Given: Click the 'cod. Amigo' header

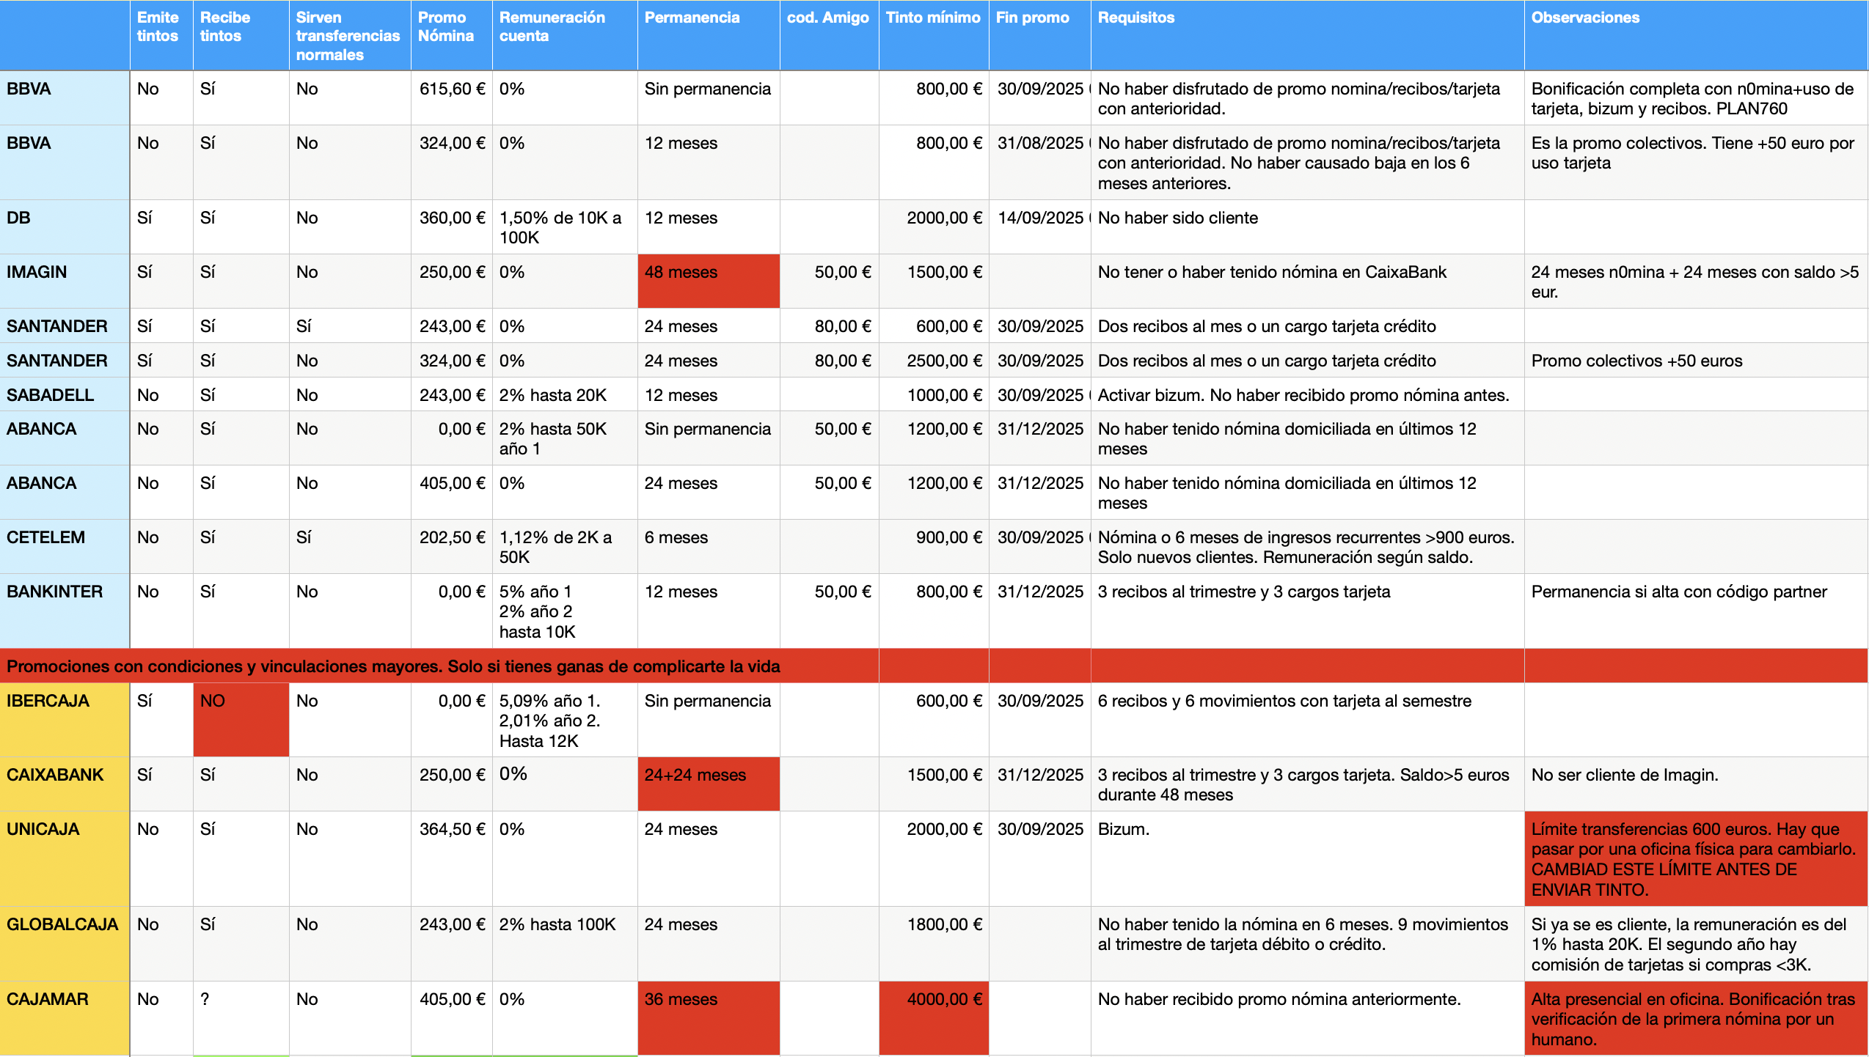Looking at the screenshot, I should coord(830,35).
